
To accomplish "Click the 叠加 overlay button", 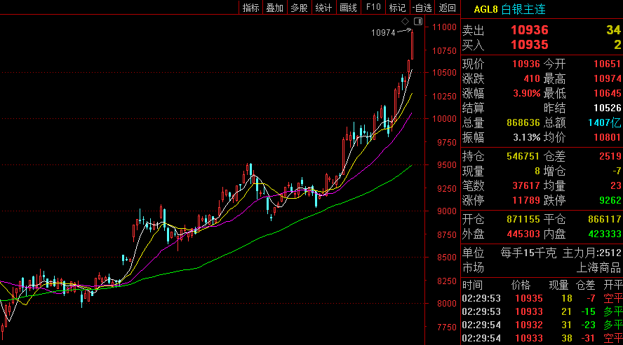I will (274, 8).
